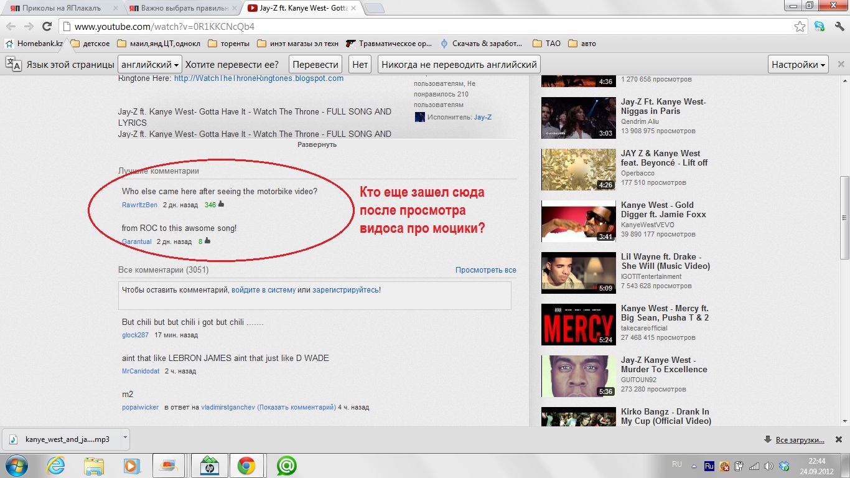850x478 pixels.
Task: Open the WatchTheThroneRingtones blogspot link
Action: 259,78
